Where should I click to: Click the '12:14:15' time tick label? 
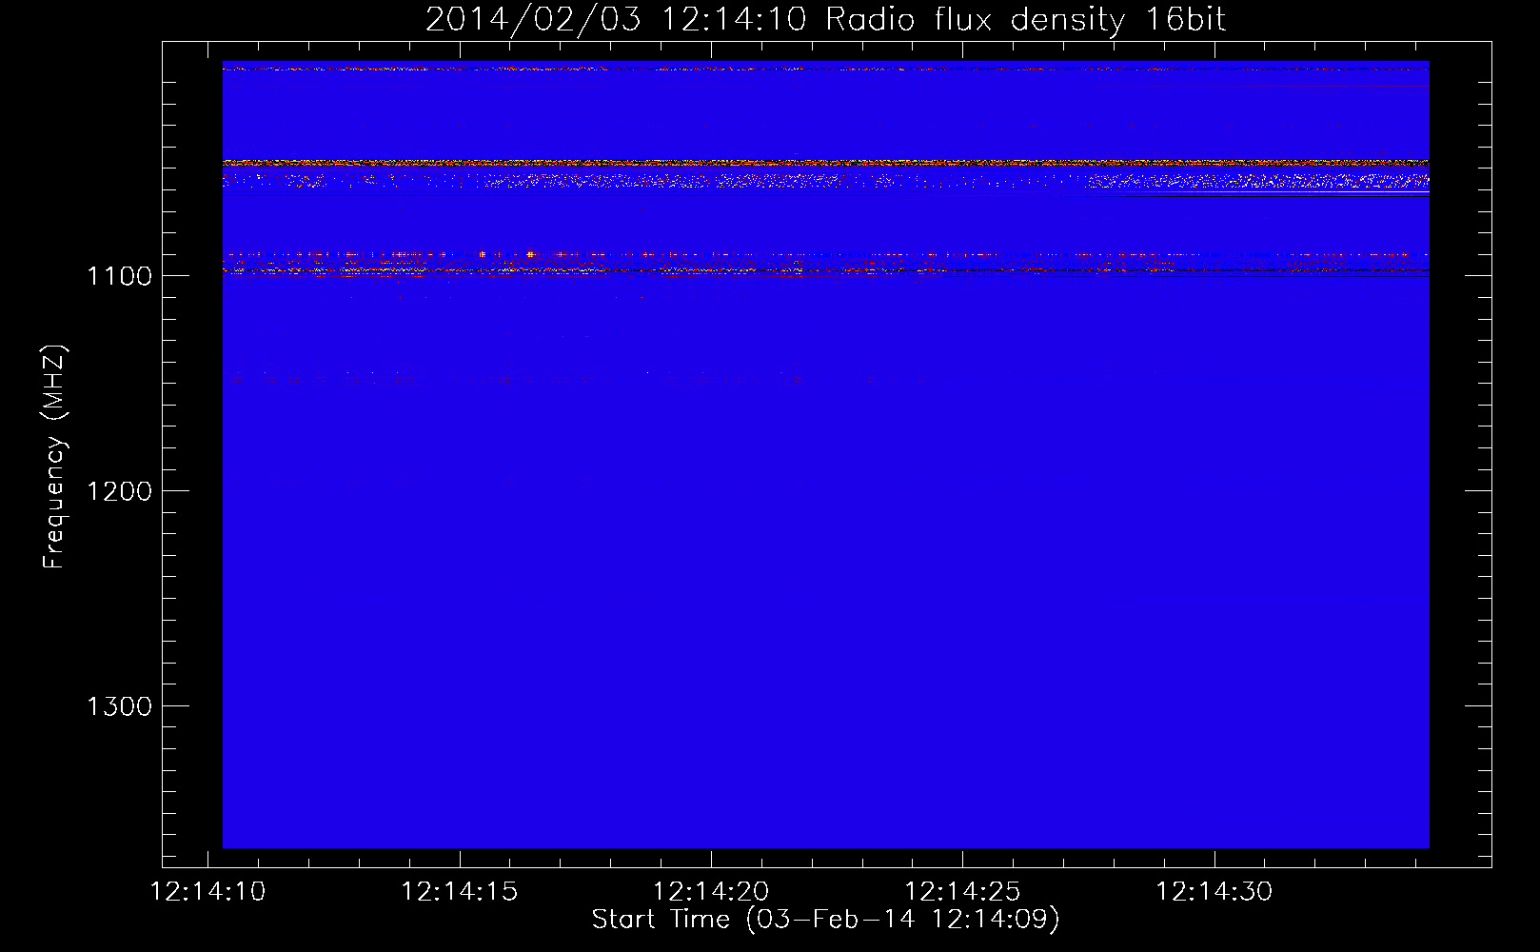[460, 892]
